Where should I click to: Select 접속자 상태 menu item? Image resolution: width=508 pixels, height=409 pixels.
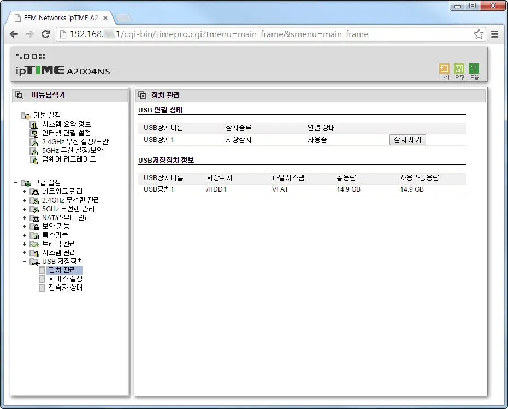(x=65, y=288)
